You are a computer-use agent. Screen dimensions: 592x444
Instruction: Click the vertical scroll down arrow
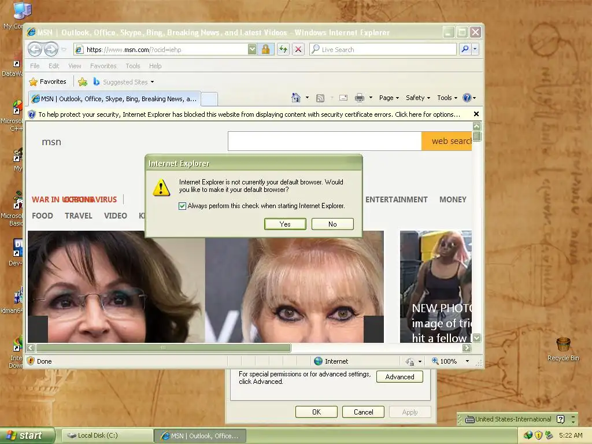[x=477, y=338]
